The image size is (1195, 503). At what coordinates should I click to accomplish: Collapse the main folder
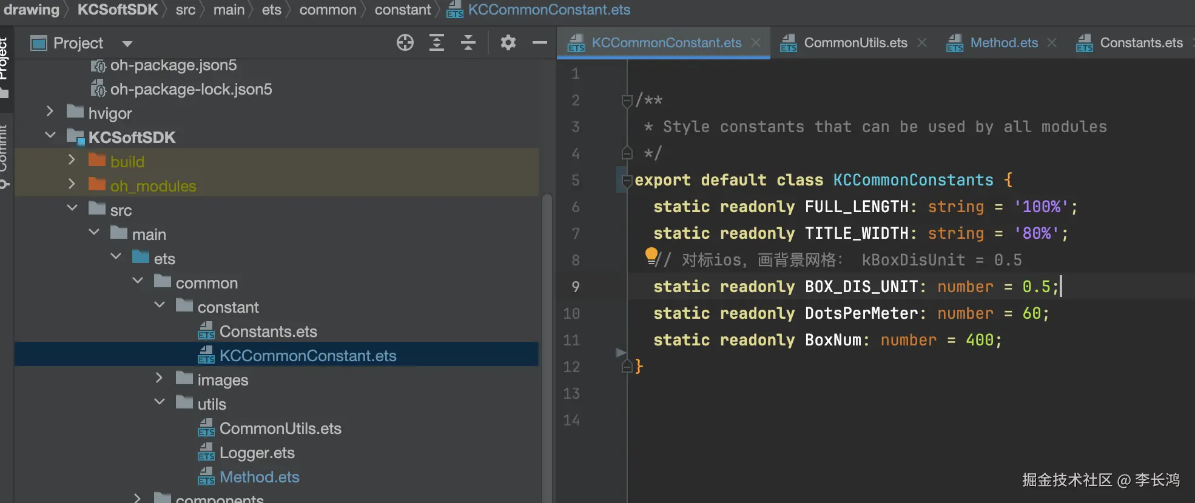coord(94,233)
